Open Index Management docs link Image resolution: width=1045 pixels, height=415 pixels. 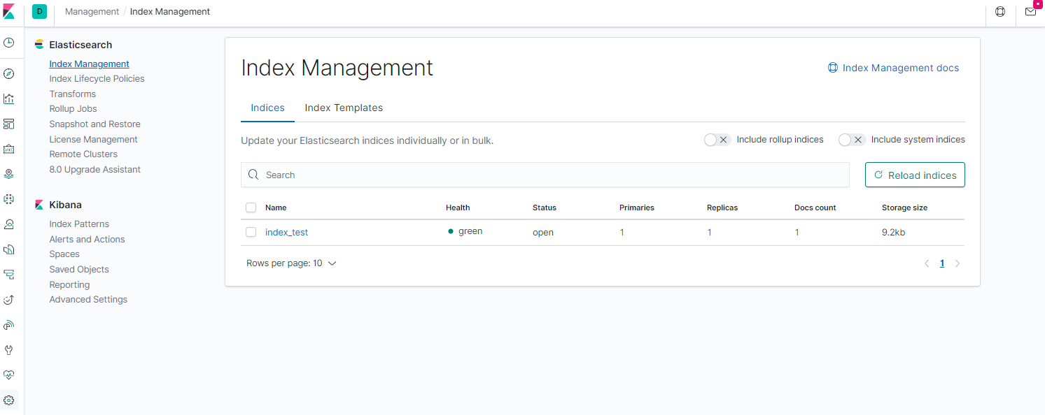tap(893, 68)
